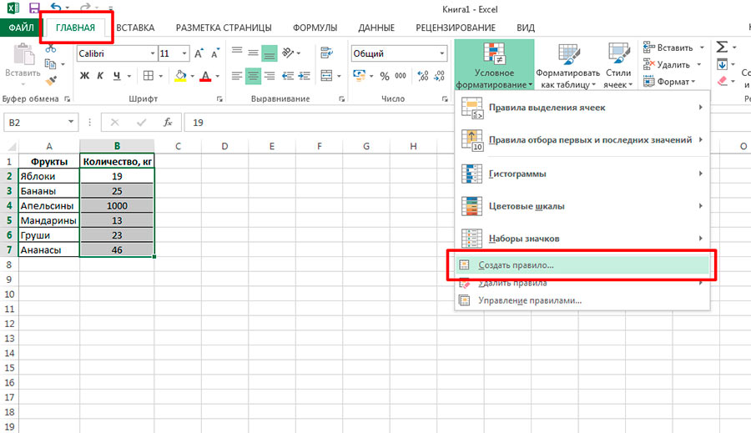Viewport: 751px width, 433px height.
Task: Toggle center horizontal alignment
Action: [x=253, y=76]
